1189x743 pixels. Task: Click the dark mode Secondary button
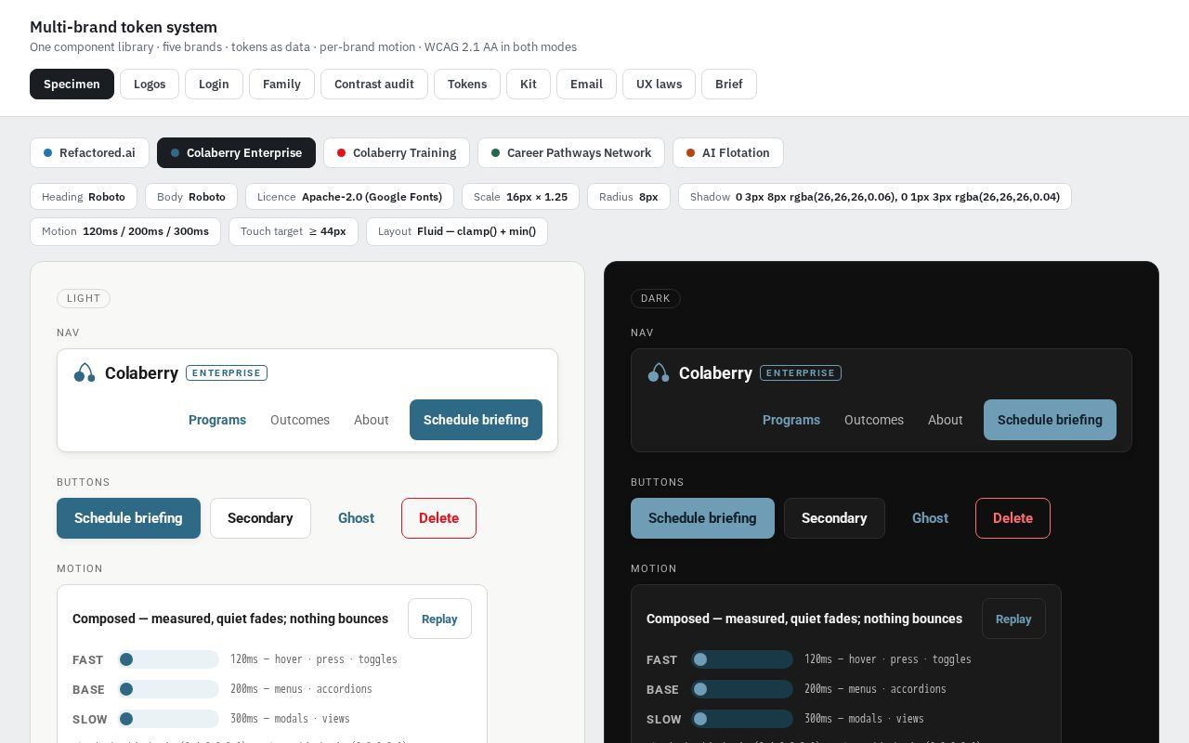(x=834, y=518)
